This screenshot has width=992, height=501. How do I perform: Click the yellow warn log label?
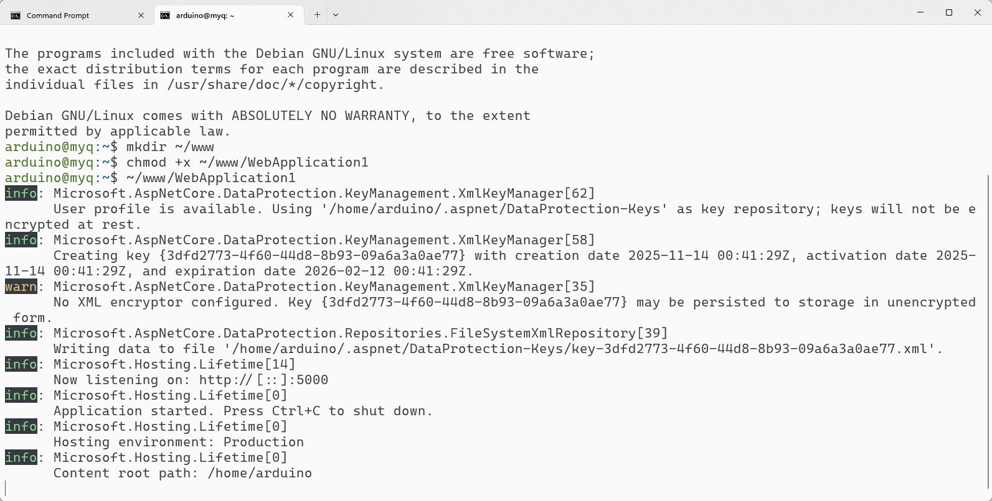[21, 287]
